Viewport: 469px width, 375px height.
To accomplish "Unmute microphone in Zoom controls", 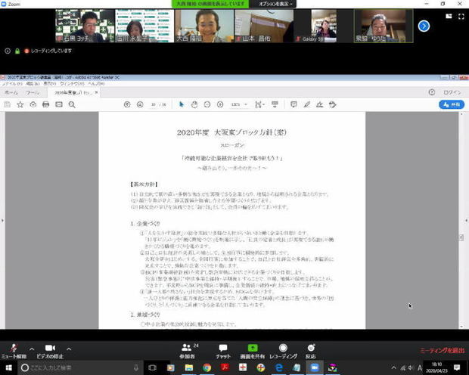I will [x=14, y=351].
